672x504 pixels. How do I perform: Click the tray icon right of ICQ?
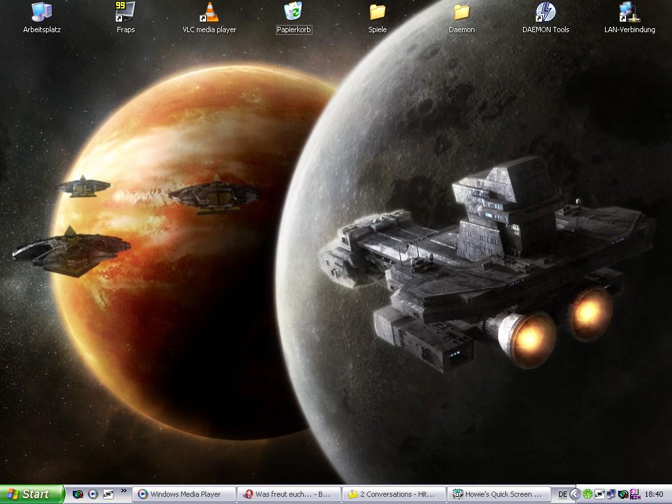600,494
